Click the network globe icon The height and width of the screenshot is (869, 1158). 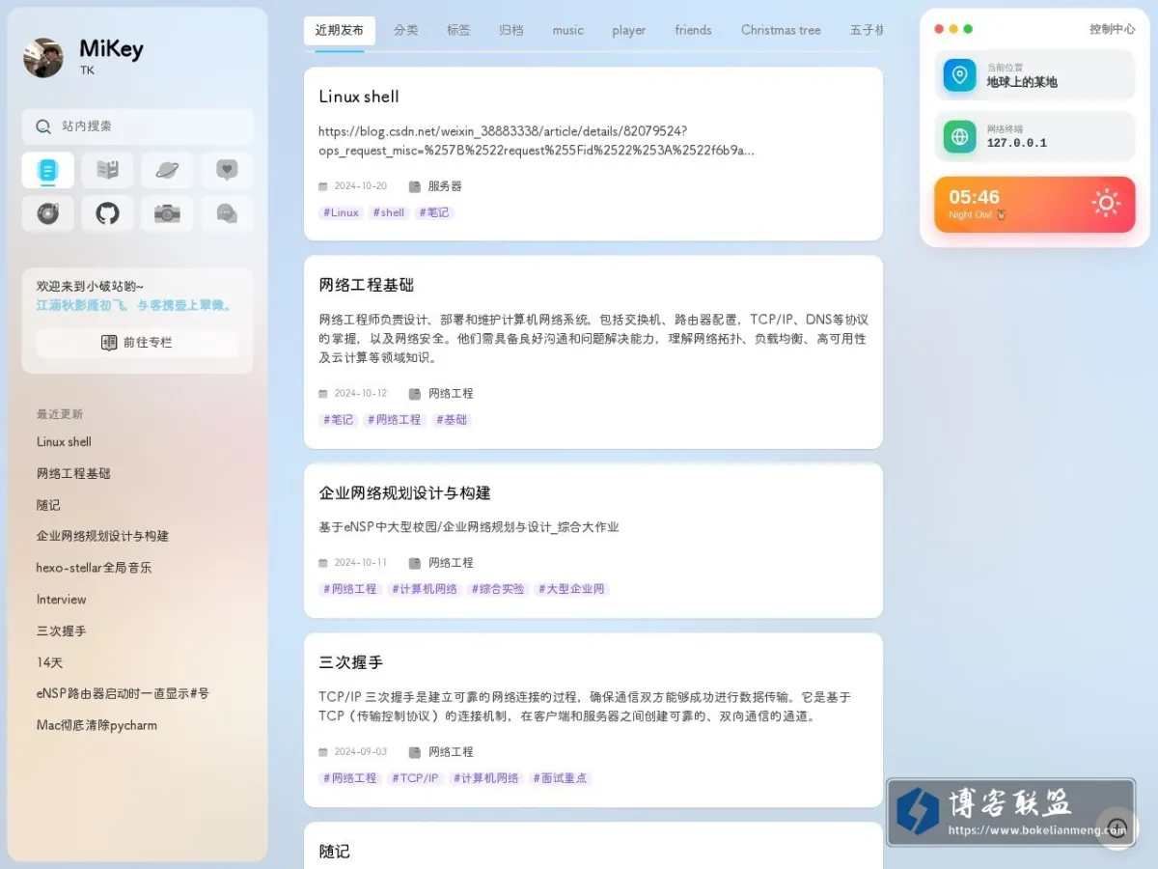(x=959, y=136)
